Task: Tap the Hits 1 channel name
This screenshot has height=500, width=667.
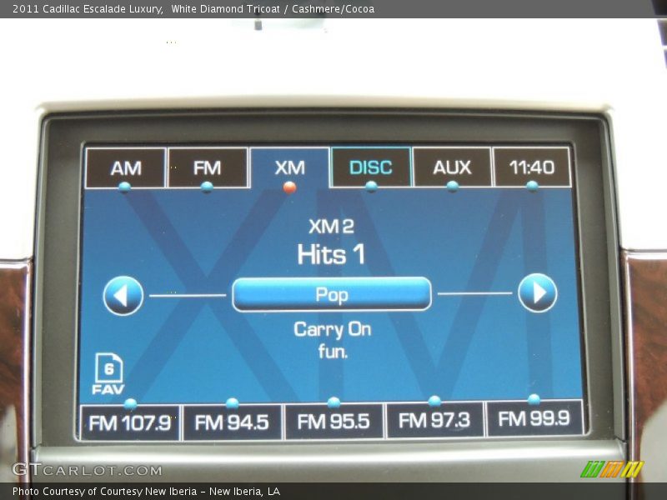Action: pos(331,254)
